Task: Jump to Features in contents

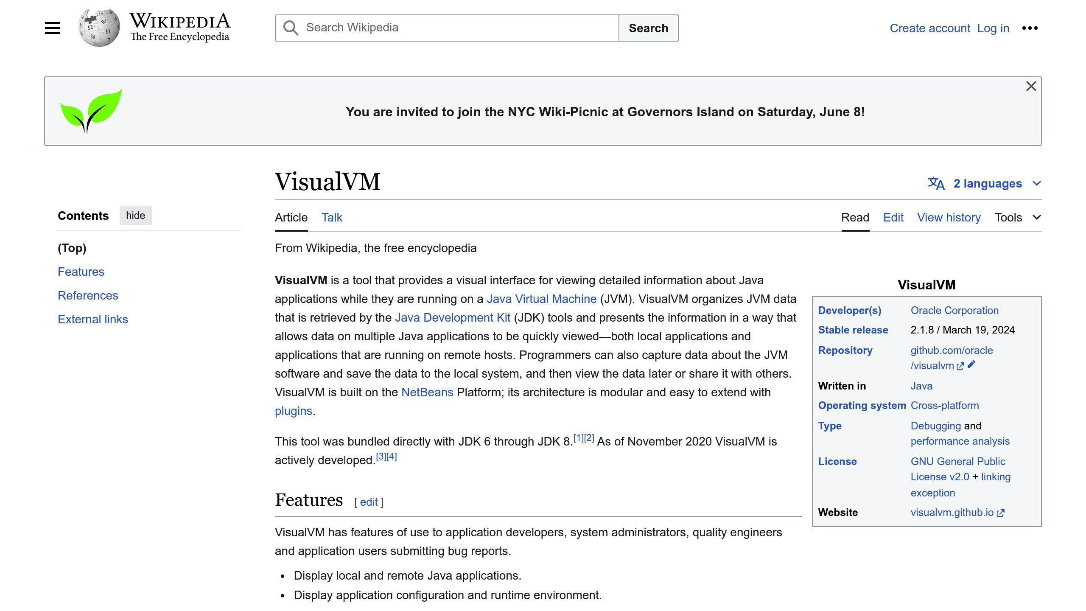Action: tap(81, 272)
